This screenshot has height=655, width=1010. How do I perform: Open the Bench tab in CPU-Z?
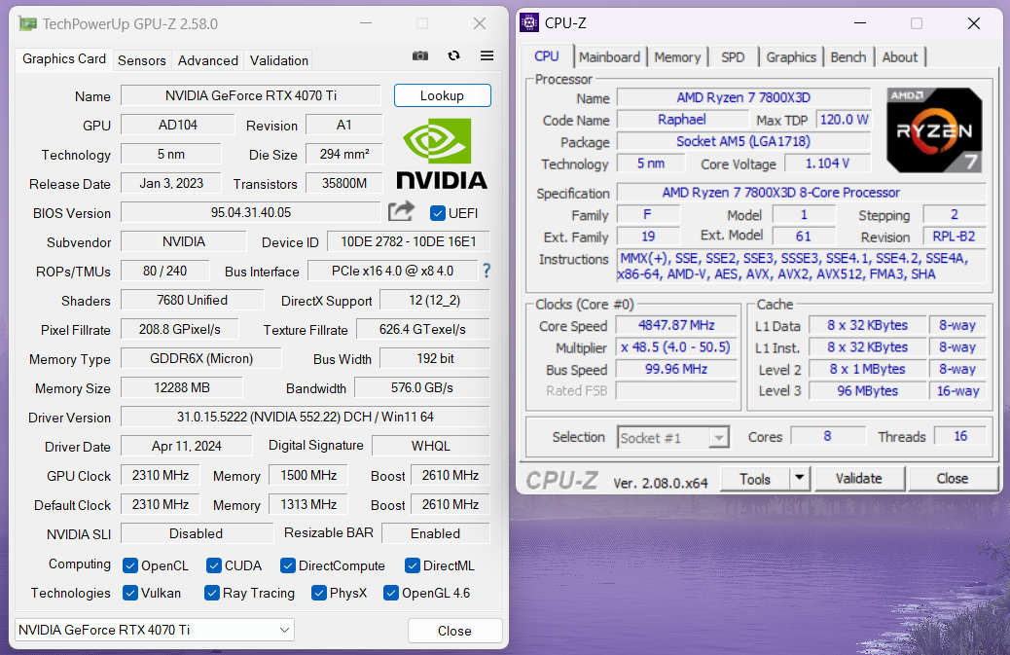848,56
